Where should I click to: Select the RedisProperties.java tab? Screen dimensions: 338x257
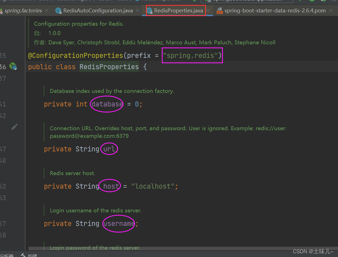click(178, 10)
